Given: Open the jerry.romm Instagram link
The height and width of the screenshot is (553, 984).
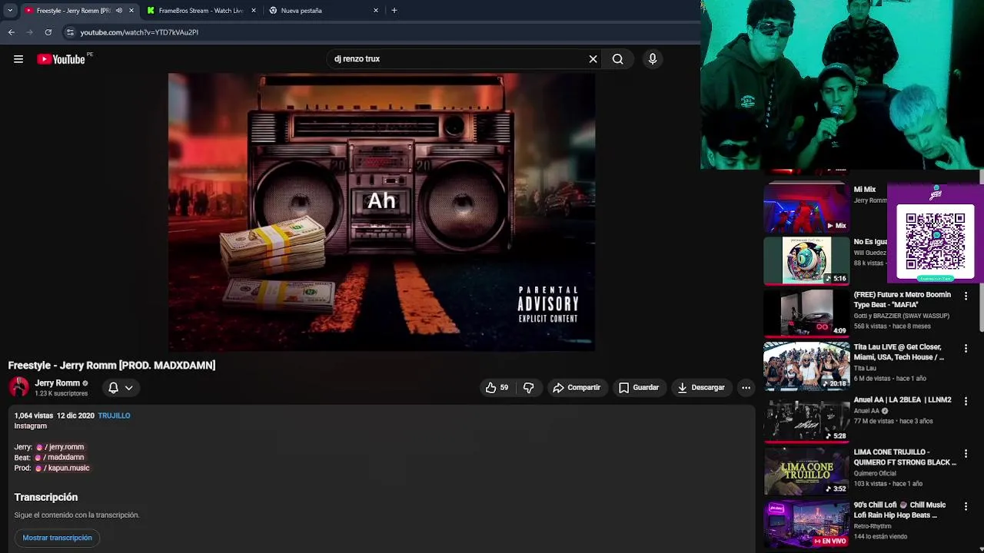Looking at the screenshot, I should point(61,447).
